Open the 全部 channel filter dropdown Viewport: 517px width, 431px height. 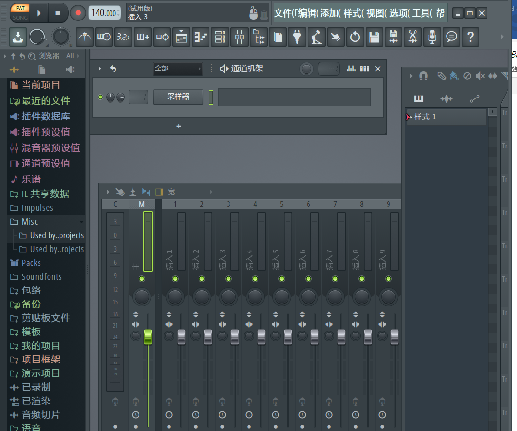pos(178,69)
